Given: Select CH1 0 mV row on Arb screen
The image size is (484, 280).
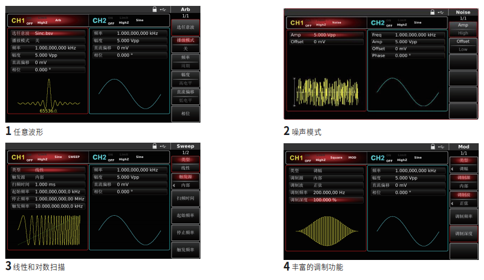Looking at the screenshot, I should tap(48, 62).
